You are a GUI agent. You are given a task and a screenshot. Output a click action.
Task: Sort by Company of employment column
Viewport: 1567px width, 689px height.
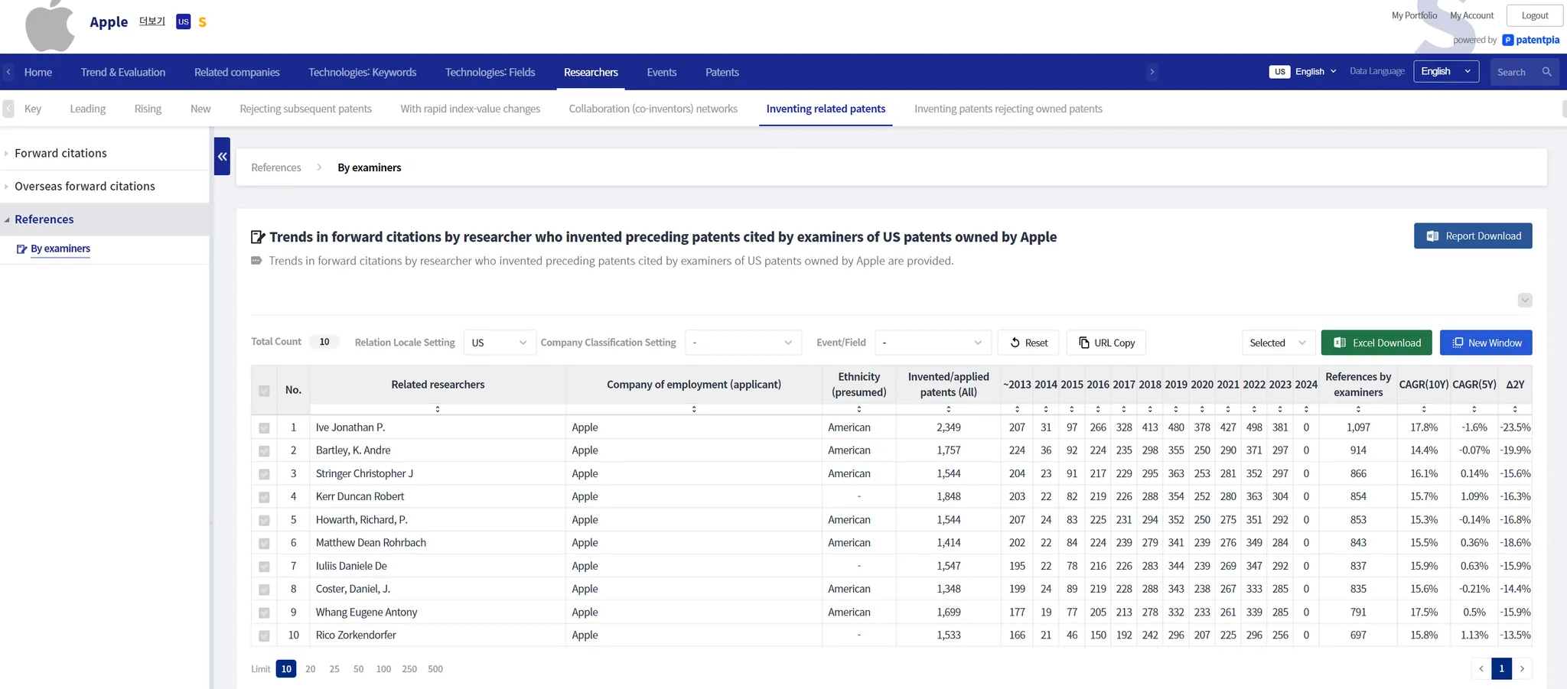[694, 409]
